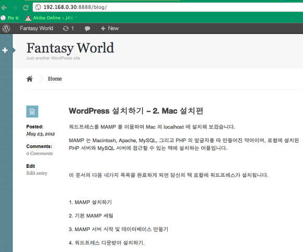The image size is (303, 252).
Task: Click list item 4. 워드프레스 다운받아 설치하기
Action: [x=107, y=243]
